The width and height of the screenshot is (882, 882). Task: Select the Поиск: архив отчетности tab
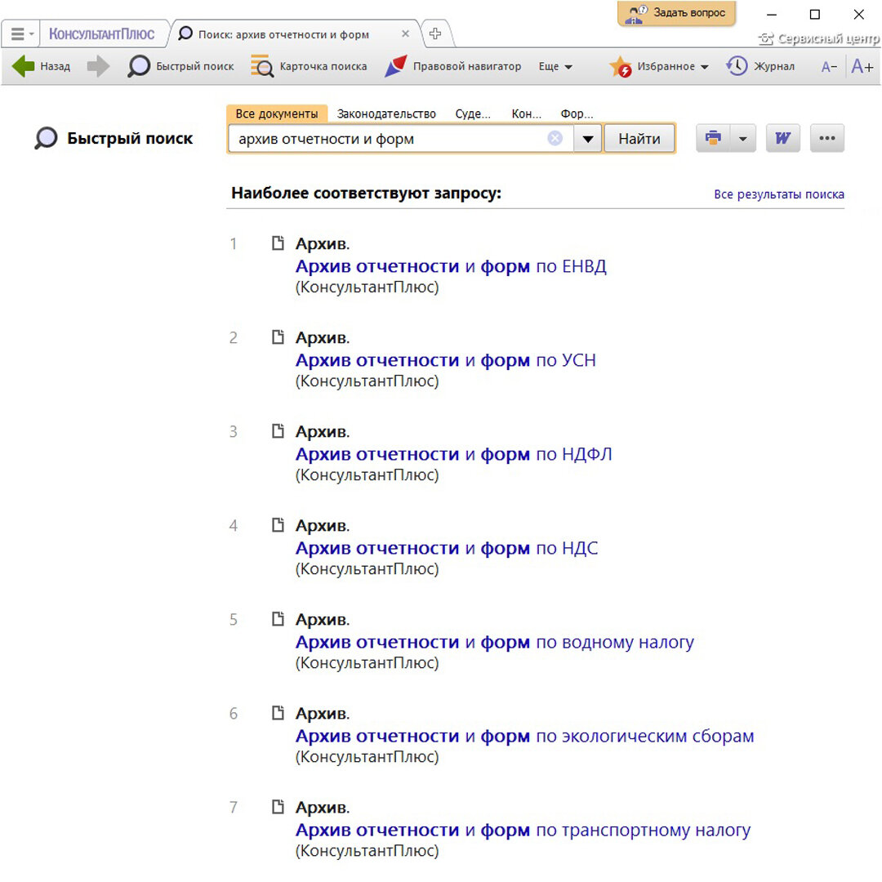click(x=284, y=34)
